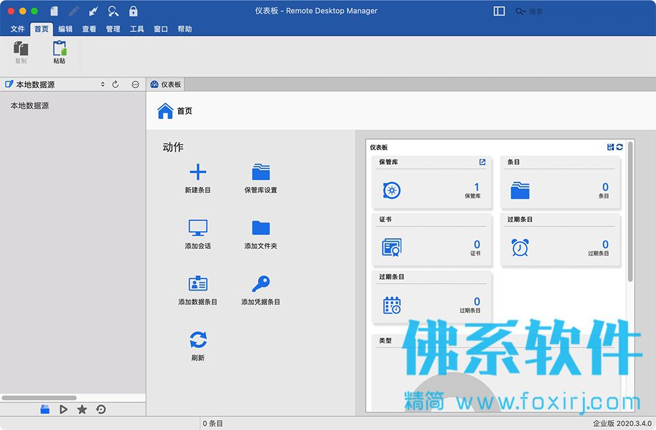Click the play icon at sidebar bottom
The width and height of the screenshot is (656, 430).
63,409
